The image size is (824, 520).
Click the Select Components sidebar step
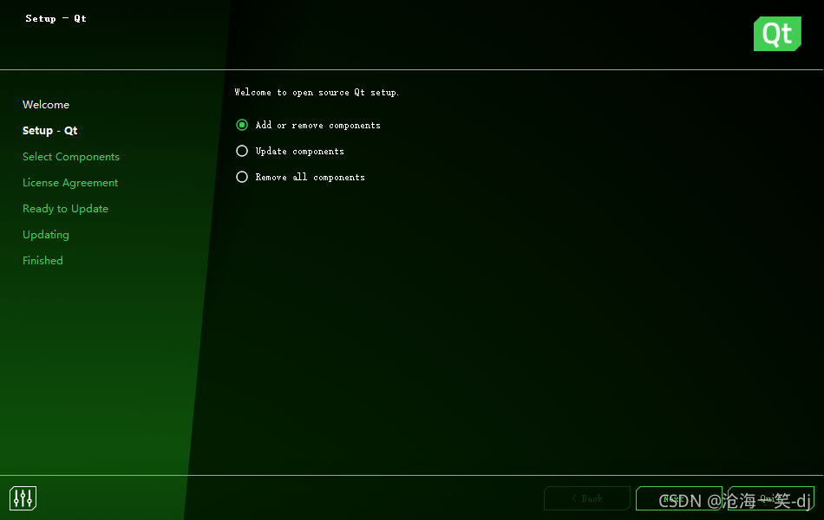pos(71,157)
